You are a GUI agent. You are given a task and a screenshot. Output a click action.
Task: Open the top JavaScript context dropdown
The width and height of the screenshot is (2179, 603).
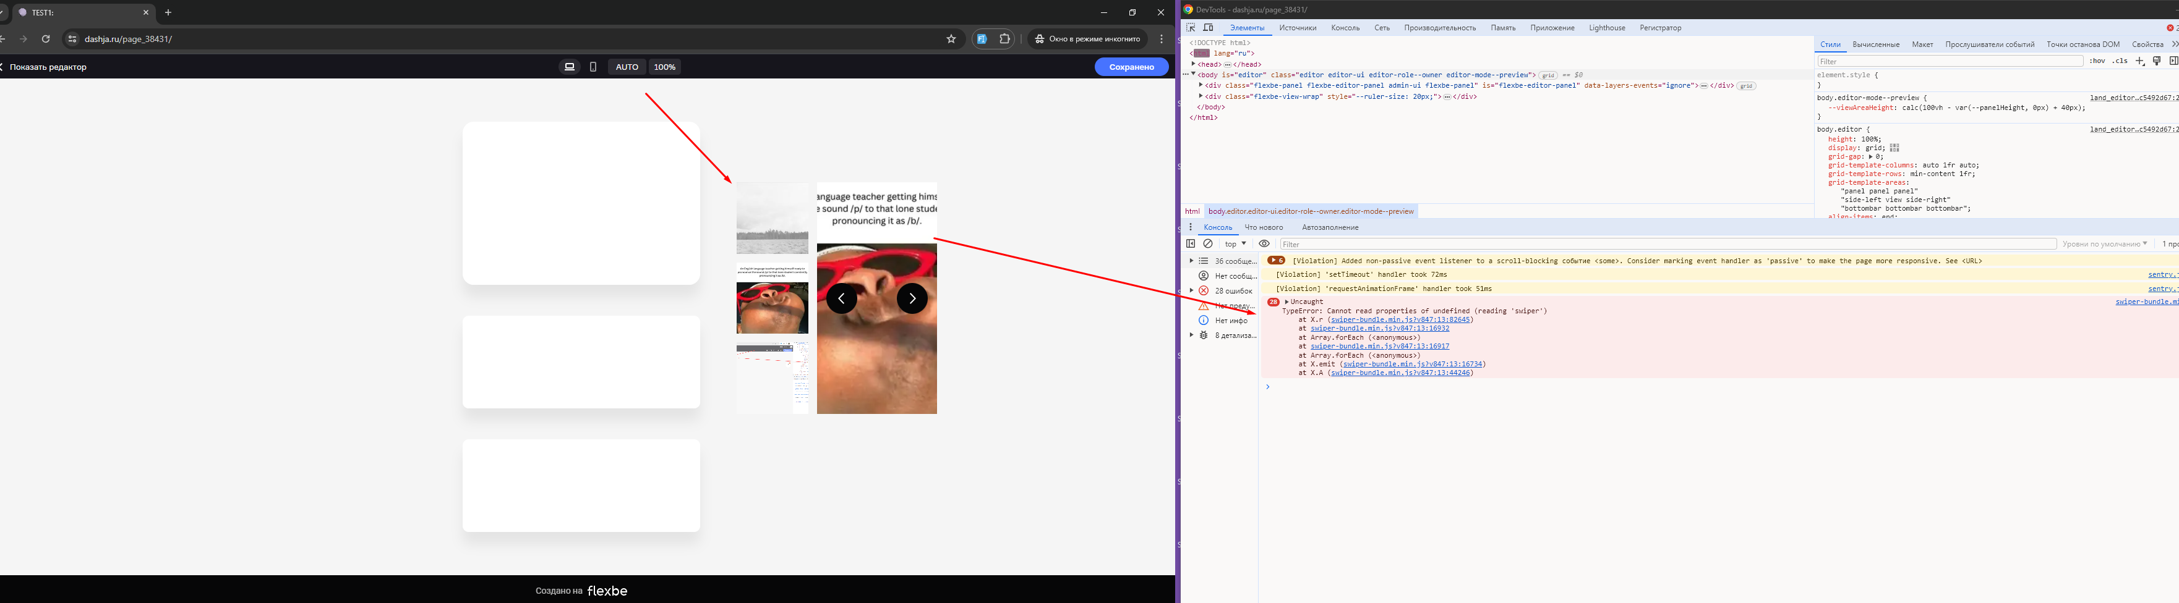pyautogui.click(x=1235, y=244)
